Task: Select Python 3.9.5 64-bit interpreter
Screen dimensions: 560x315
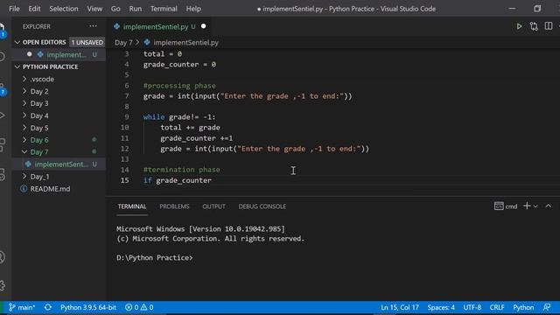Action: point(88,307)
